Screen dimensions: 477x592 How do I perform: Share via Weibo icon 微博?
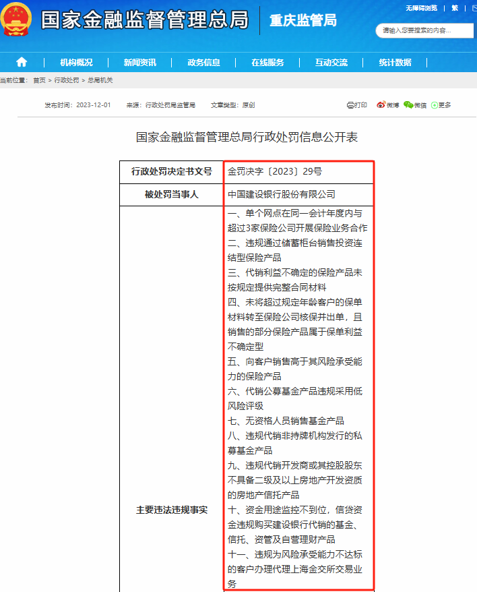[387, 105]
